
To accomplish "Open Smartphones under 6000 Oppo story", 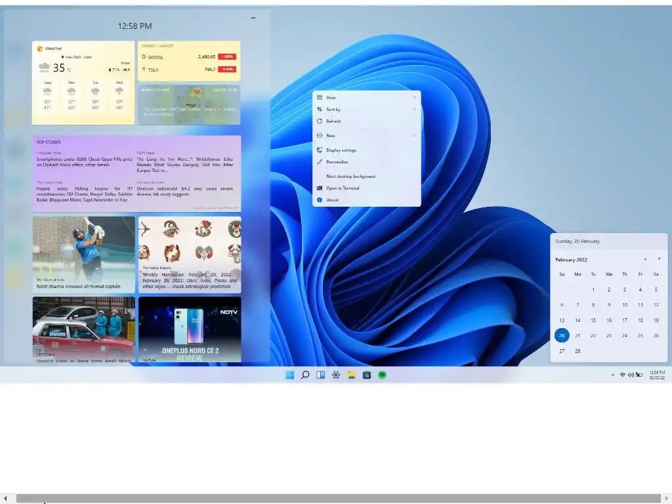I will tap(85, 161).
